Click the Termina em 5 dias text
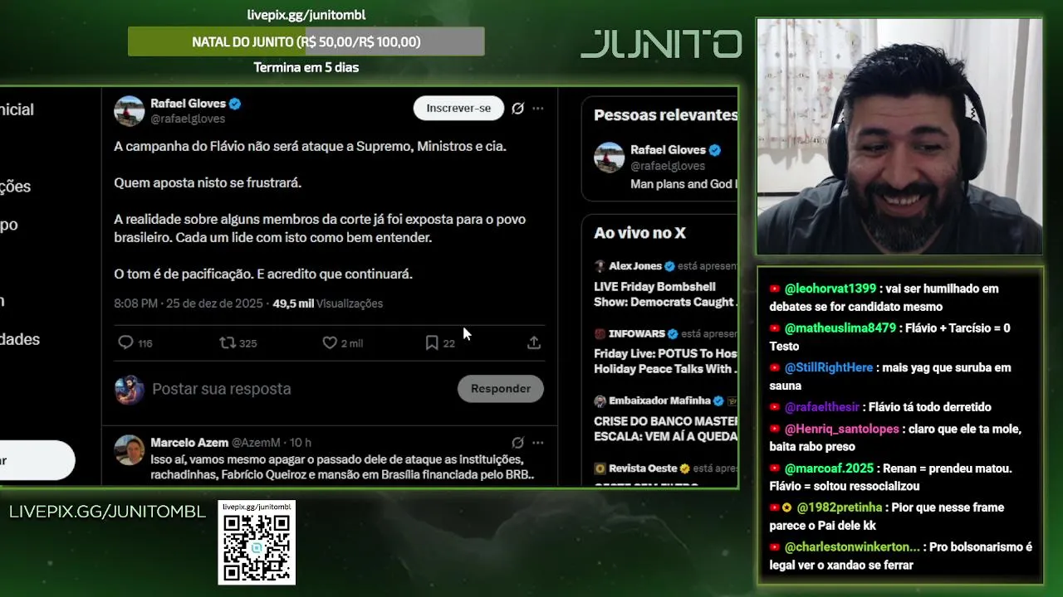Screen dimensions: 1063x597 [x=306, y=67]
